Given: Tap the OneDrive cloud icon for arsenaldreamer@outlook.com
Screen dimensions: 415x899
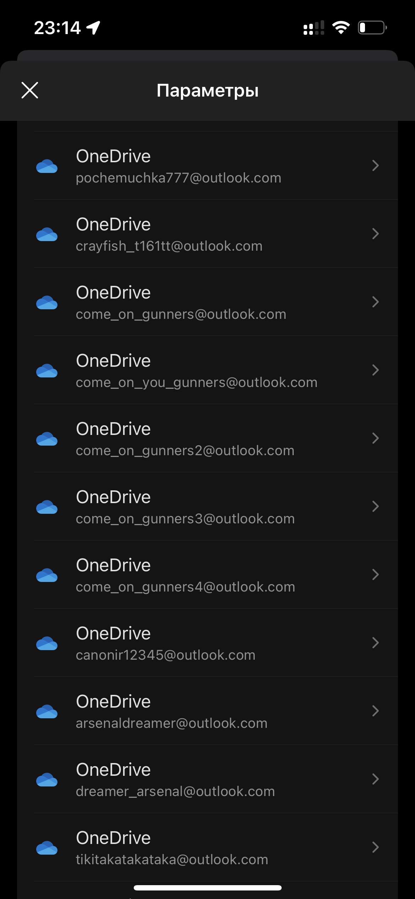Looking at the screenshot, I should pos(47,711).
